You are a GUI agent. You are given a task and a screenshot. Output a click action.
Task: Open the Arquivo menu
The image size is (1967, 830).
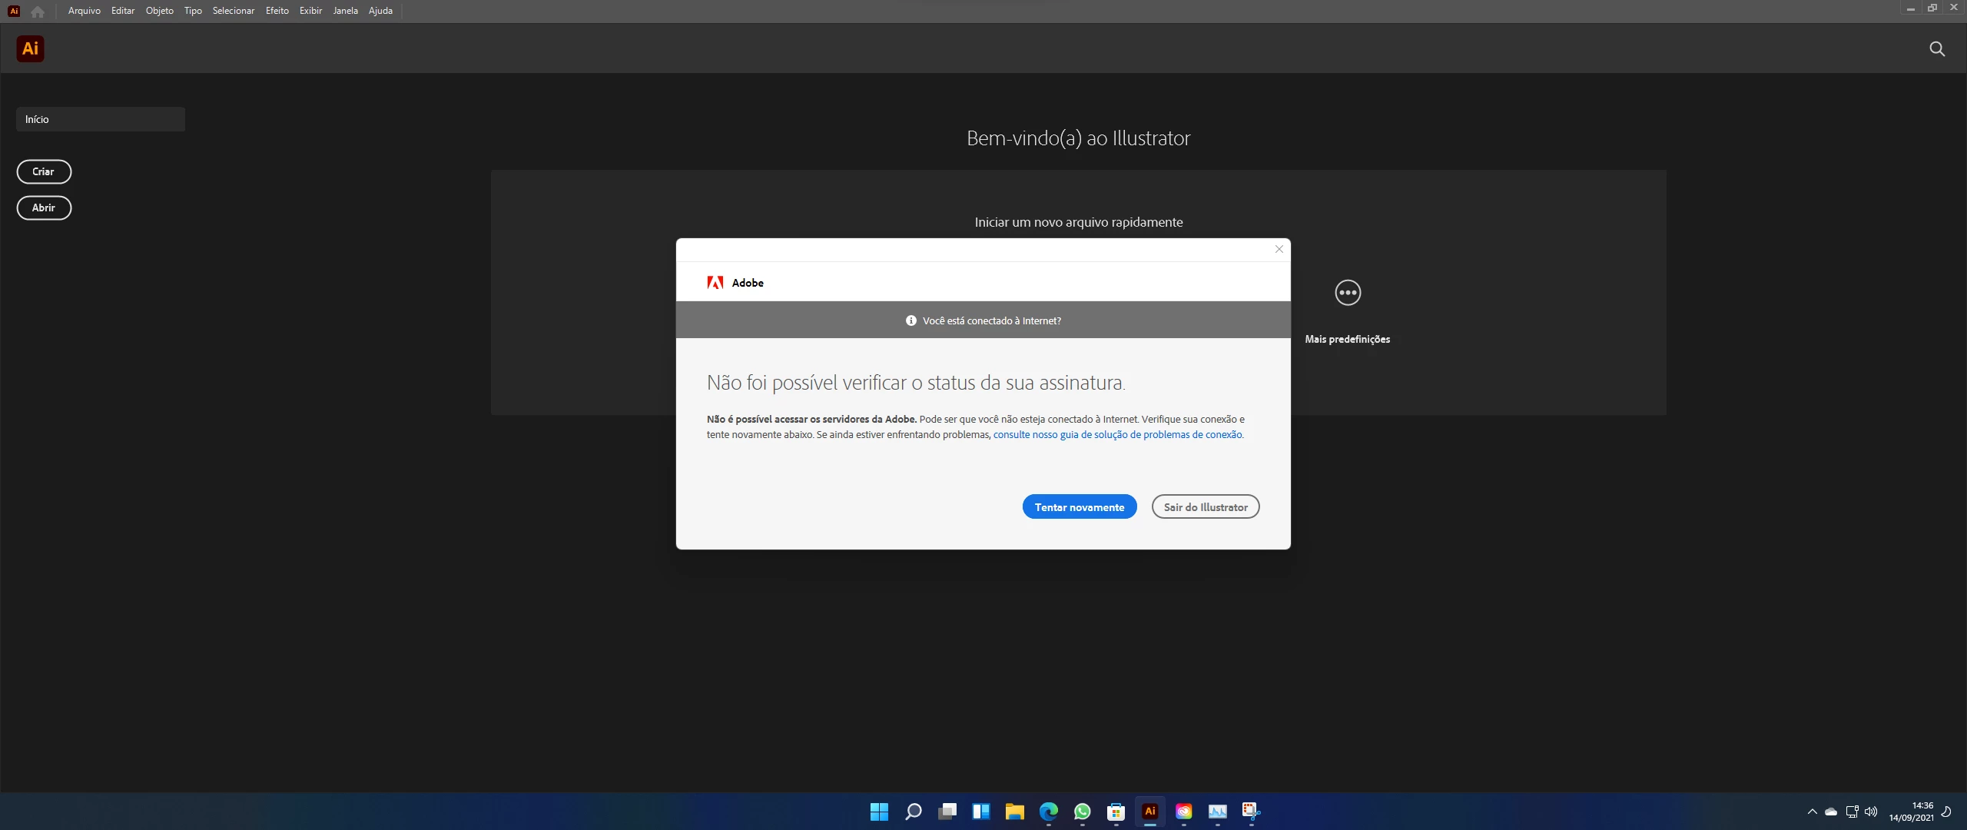84,11
